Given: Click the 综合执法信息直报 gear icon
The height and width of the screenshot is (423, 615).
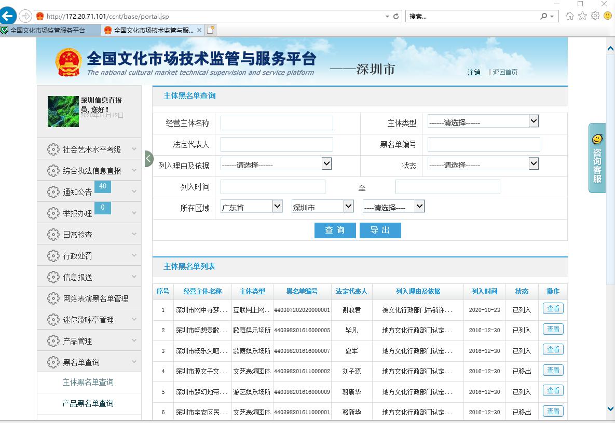Looking at the screenshot, I should tap(53, 170).
